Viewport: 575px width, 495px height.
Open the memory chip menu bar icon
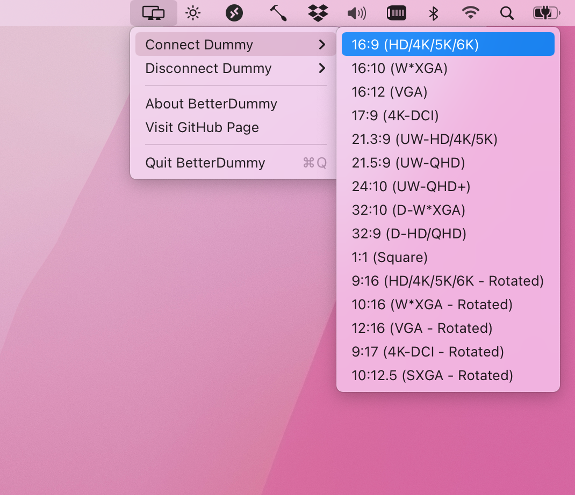pyautogui.click(x=397, y=13)
